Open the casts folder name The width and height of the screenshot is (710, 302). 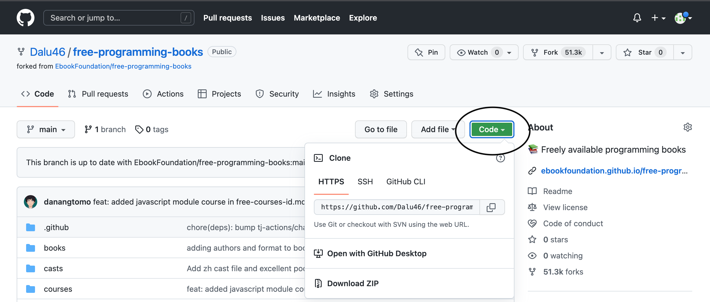[53, 268]
